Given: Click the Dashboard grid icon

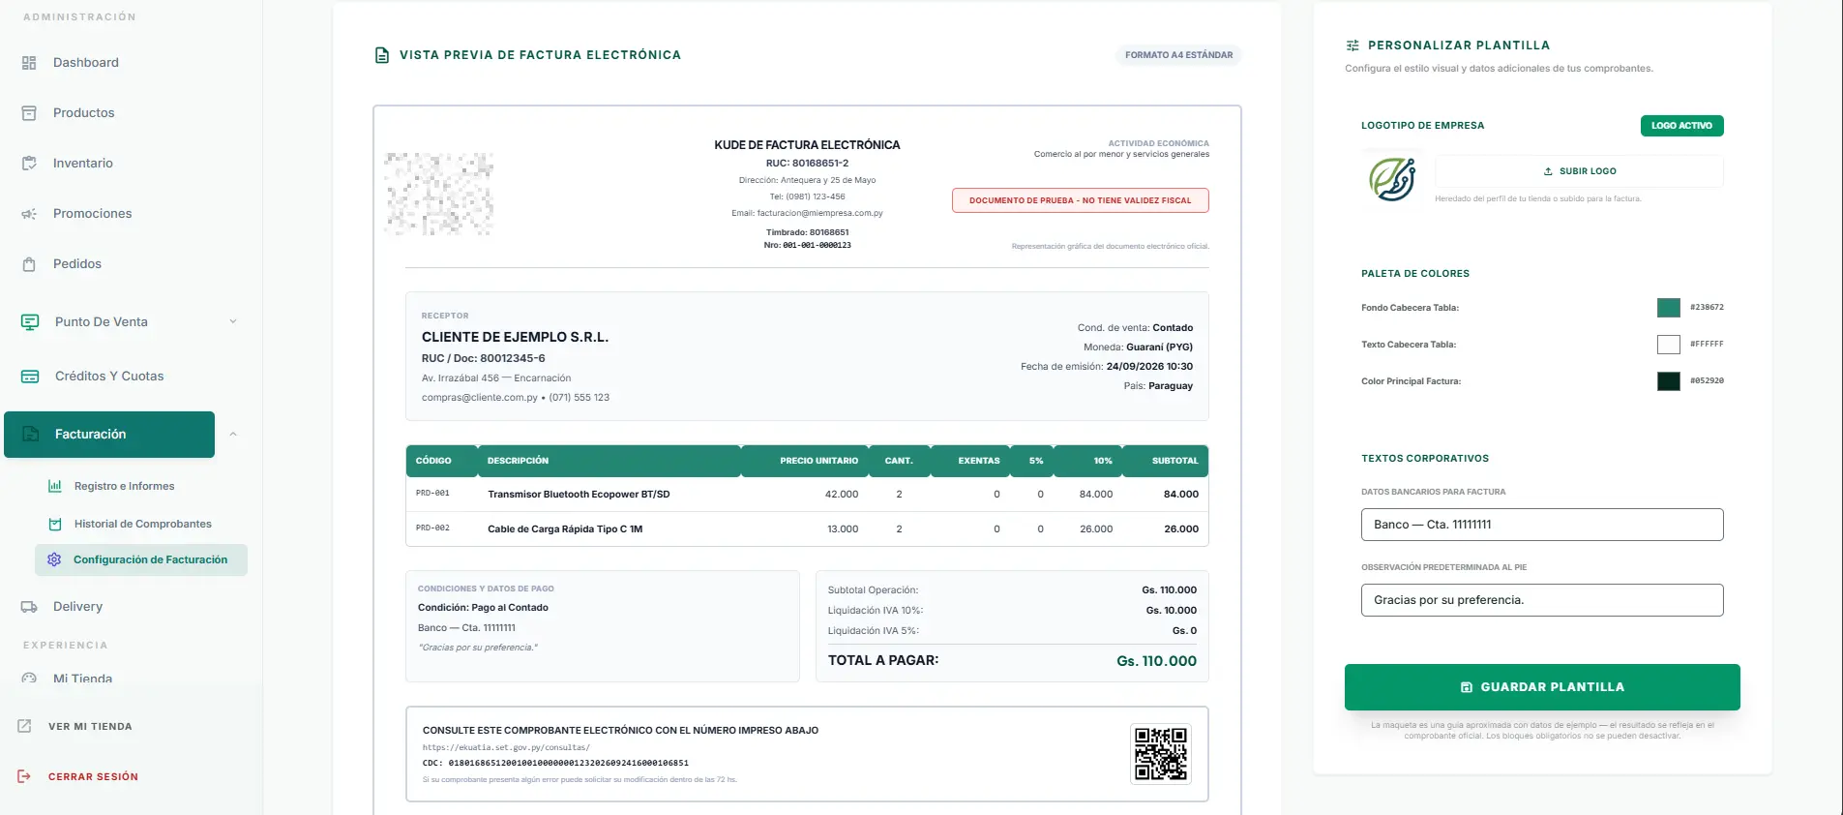Looking at the screenshot, I should tap(29, 63).
